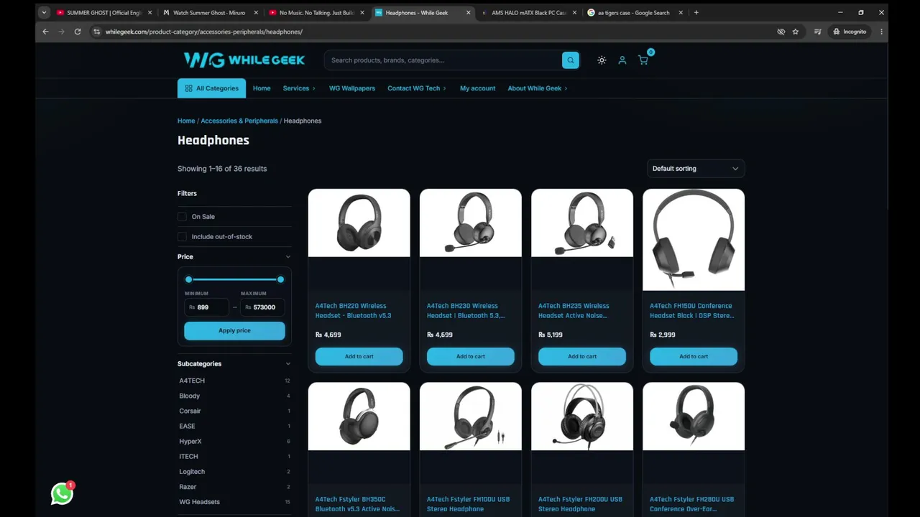Open the A4Tech Fstyler BH350C headset image
This screenshot has height=517, width=920.
point(359,416)
